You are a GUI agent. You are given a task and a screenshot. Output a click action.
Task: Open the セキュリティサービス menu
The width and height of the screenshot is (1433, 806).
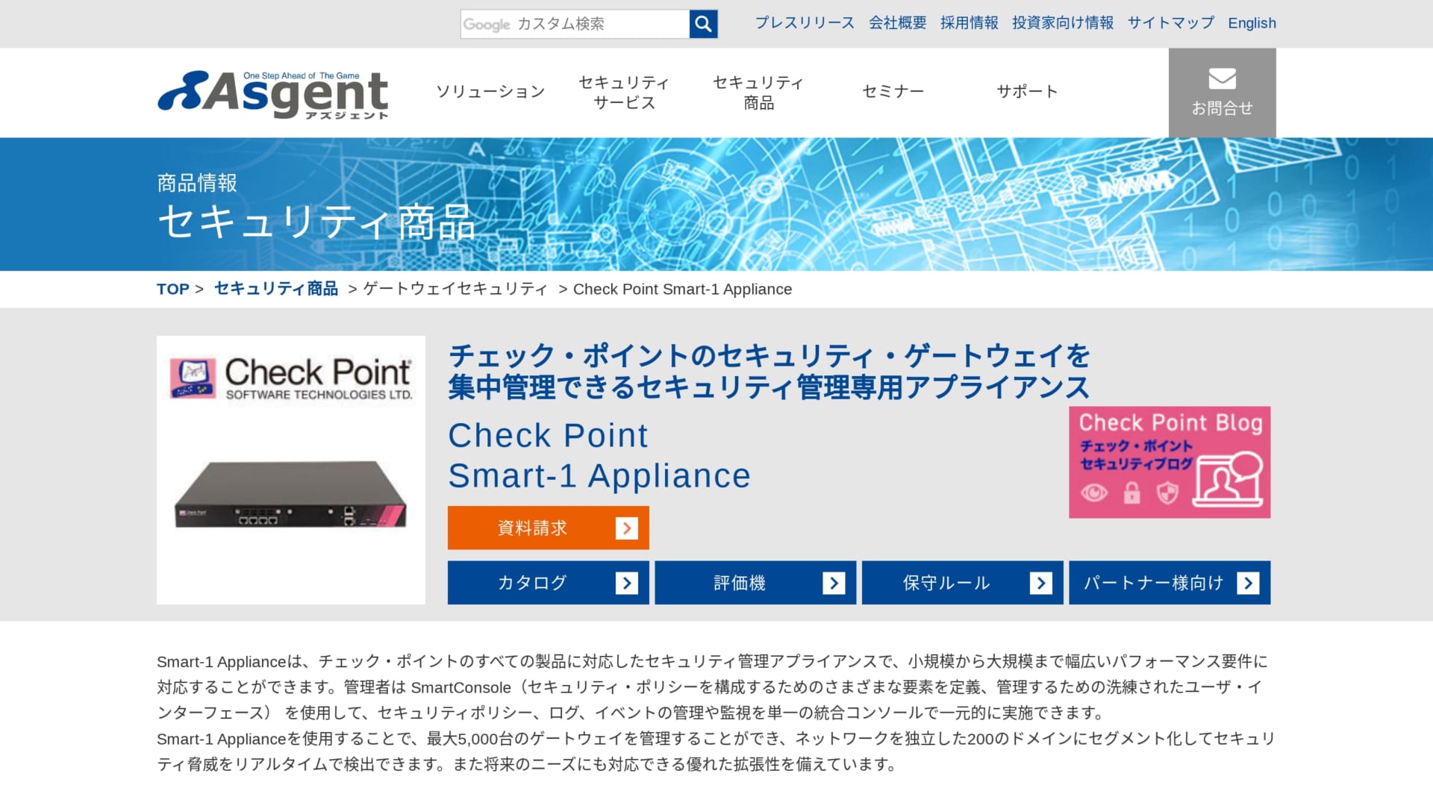pyautogui.click(x=624, y=92)
